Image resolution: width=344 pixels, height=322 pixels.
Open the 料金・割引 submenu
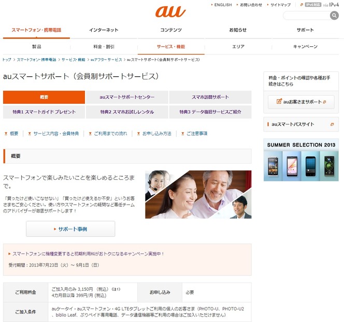[x=104, y=47]
